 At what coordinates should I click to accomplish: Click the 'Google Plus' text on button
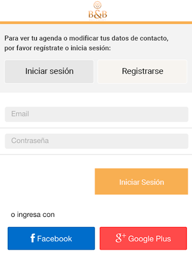point(149,239)
